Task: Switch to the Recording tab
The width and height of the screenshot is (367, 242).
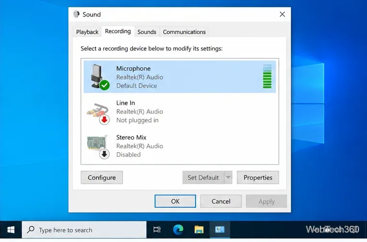Action: coord(118,31)
